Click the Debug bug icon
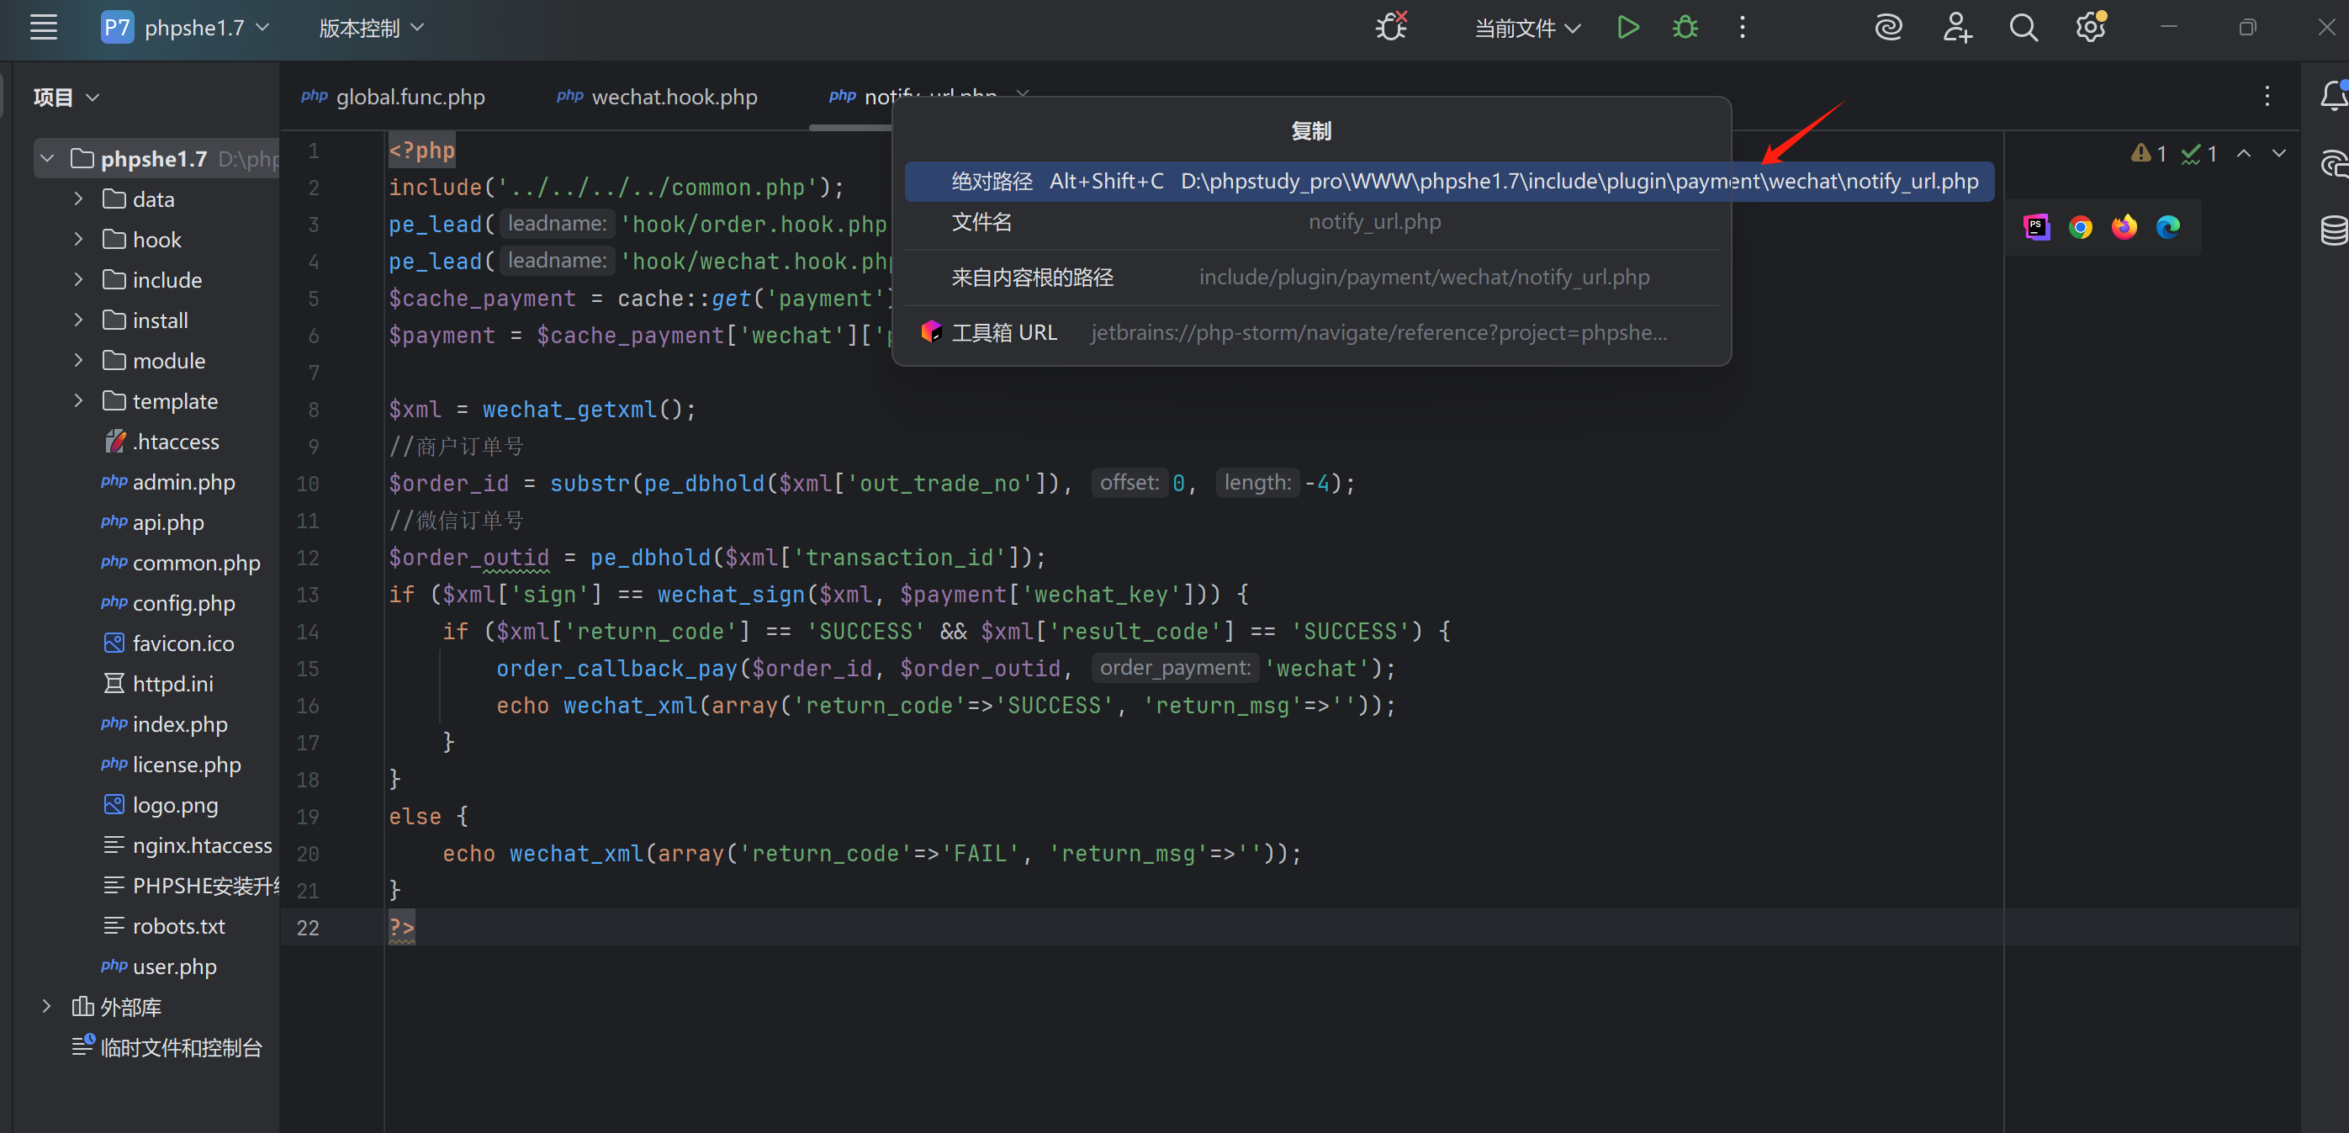Screen dimensions: 2349x1133 pos(1685,28)
